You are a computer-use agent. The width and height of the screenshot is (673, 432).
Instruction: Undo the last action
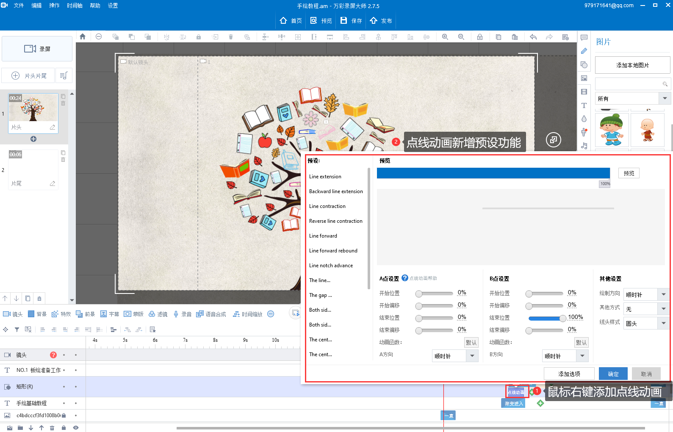(x=533, y=37)
